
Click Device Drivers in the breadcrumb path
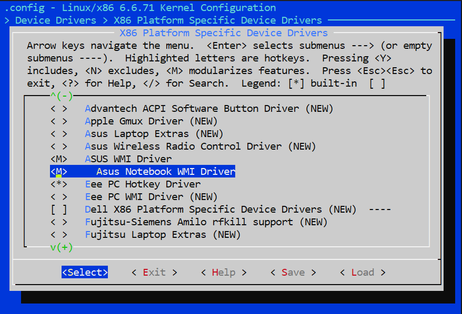pyautogui.click(x=56, y=20)
